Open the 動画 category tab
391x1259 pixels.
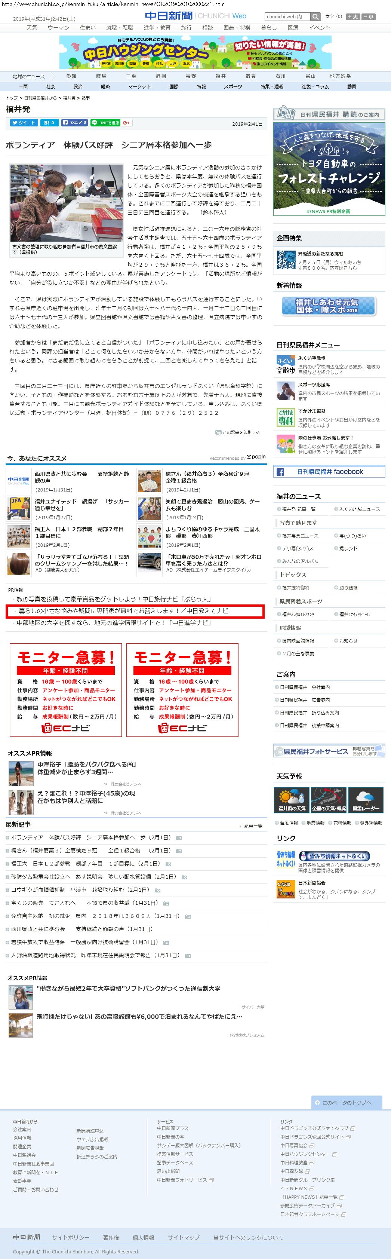tap(351, 86)
